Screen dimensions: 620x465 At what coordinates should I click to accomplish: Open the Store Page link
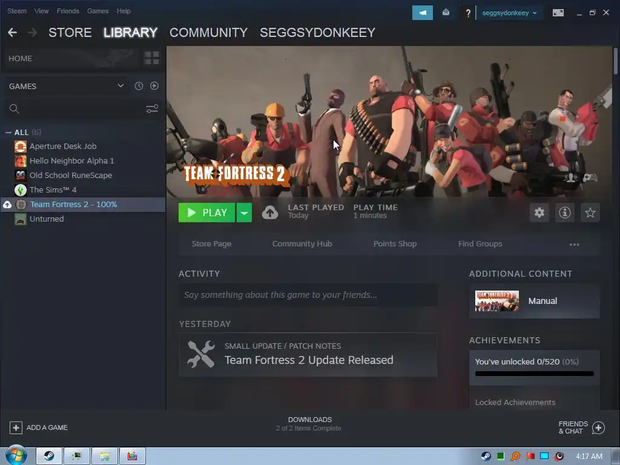click(211, 244)
